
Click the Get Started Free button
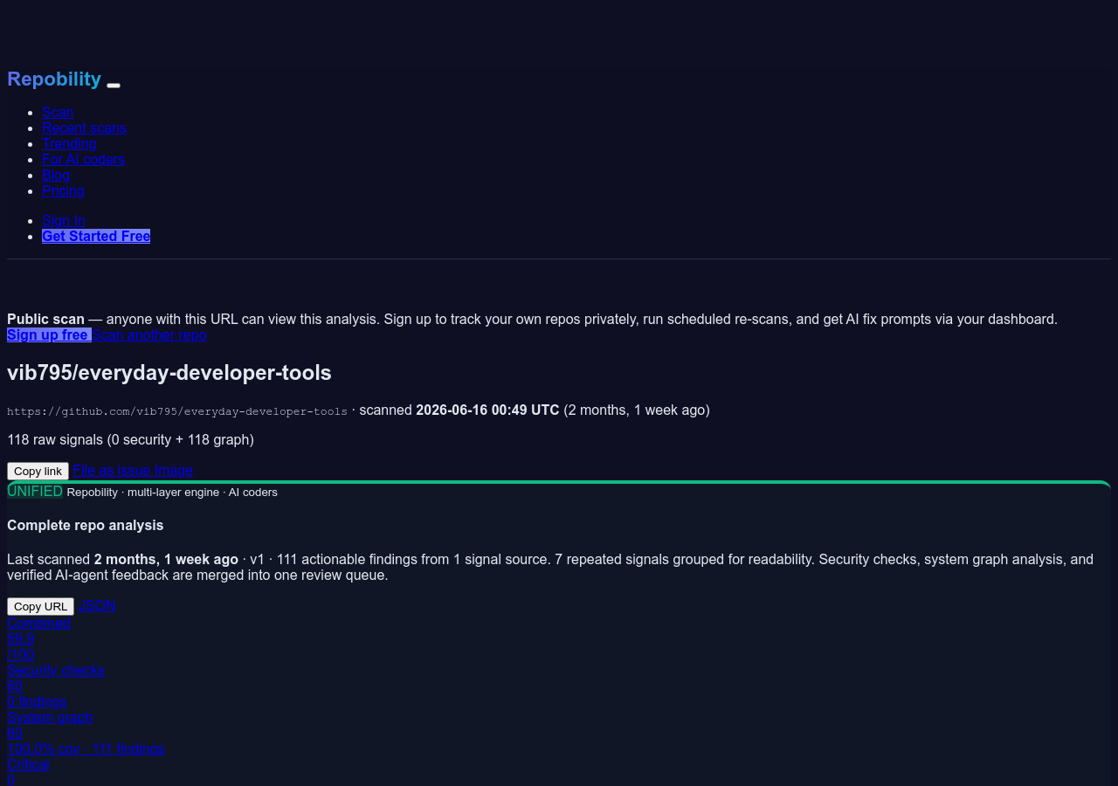[96, 236]
